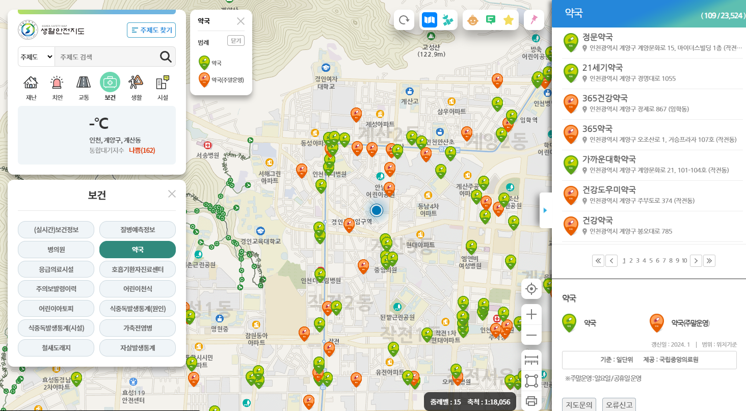
Task: Zoom out with the minus button
Action: click(531, 335)
